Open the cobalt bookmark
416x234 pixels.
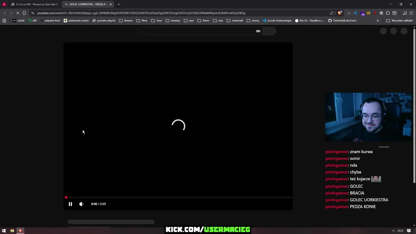tap(19, 20)
